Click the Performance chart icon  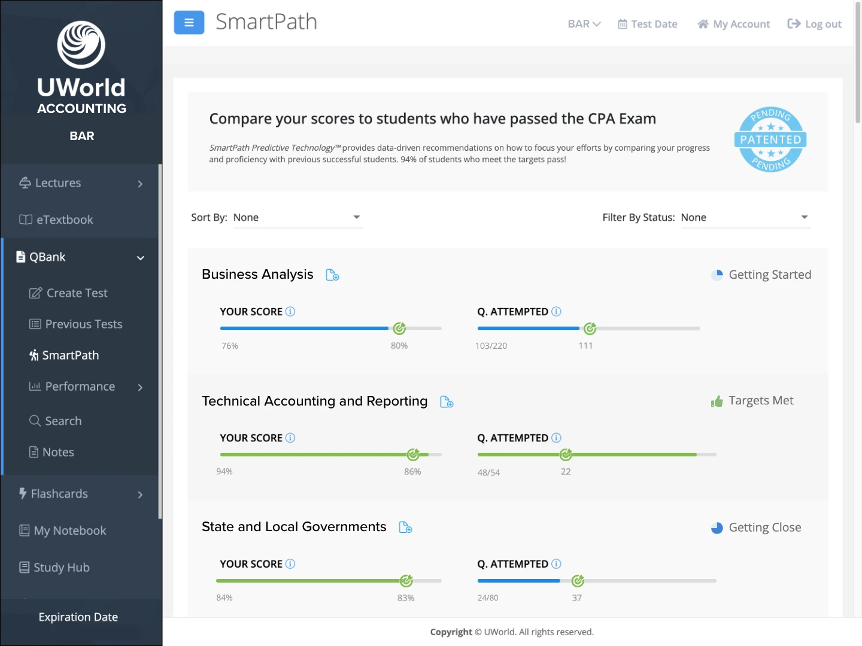tap(35, 386)
